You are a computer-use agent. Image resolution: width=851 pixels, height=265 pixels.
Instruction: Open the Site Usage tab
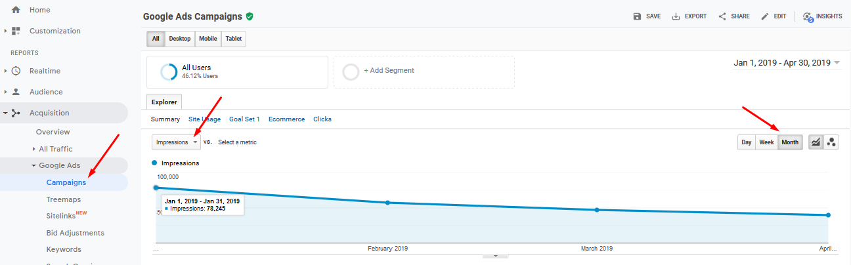pyautogui.click(x=204, y=119)
